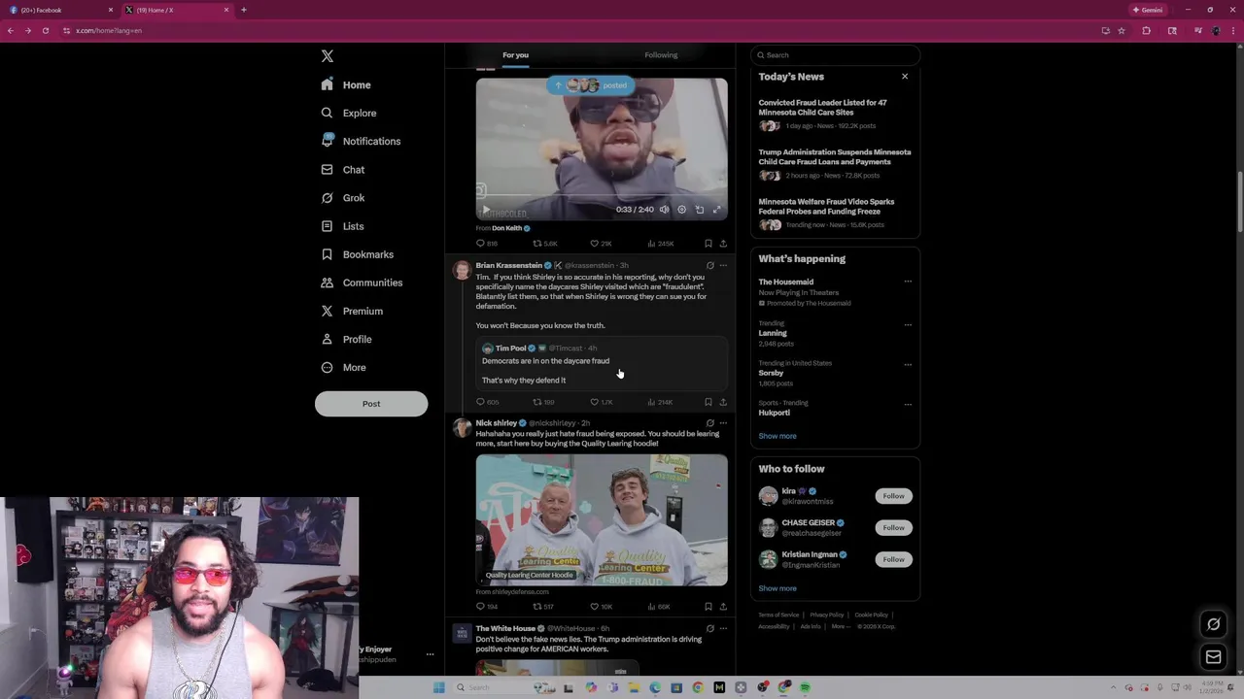Image resolution: width=1244 pixels, height=699 pixels.
Task: Reply to Brian Krassenstein's post
Action: (487, 402)
